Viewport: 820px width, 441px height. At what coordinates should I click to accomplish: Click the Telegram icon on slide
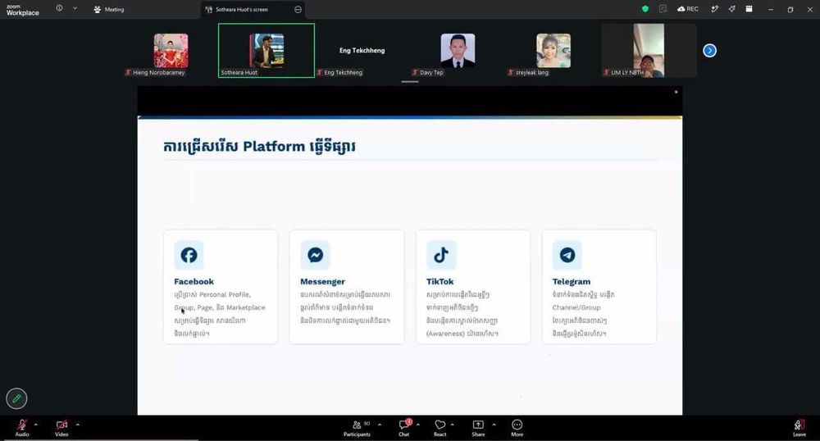click(567, 255)
